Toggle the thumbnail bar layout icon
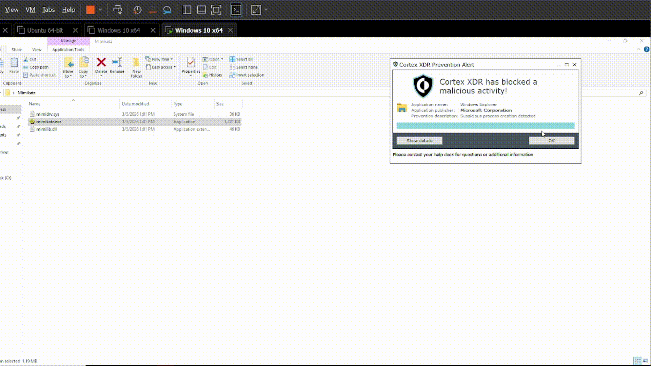 [201, 10]
